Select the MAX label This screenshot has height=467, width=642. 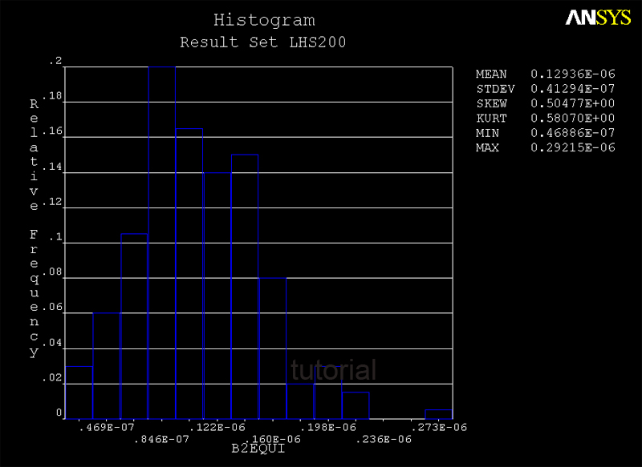[488, 147]
